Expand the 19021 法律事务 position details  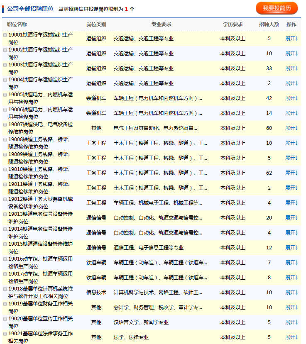(x=291, y=337)
